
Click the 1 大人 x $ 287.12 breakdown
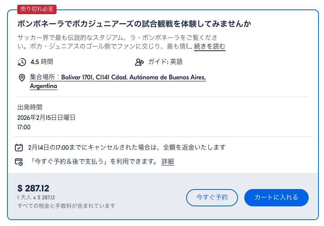36,197
